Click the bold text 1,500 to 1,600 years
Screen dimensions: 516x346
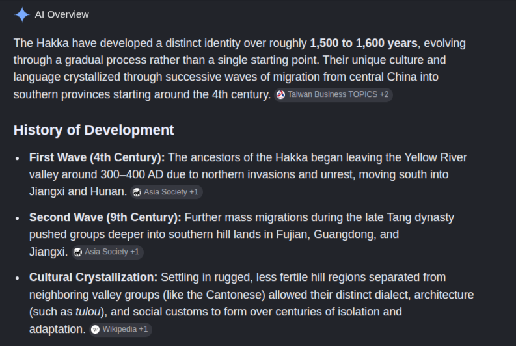[x=364, y=43]
